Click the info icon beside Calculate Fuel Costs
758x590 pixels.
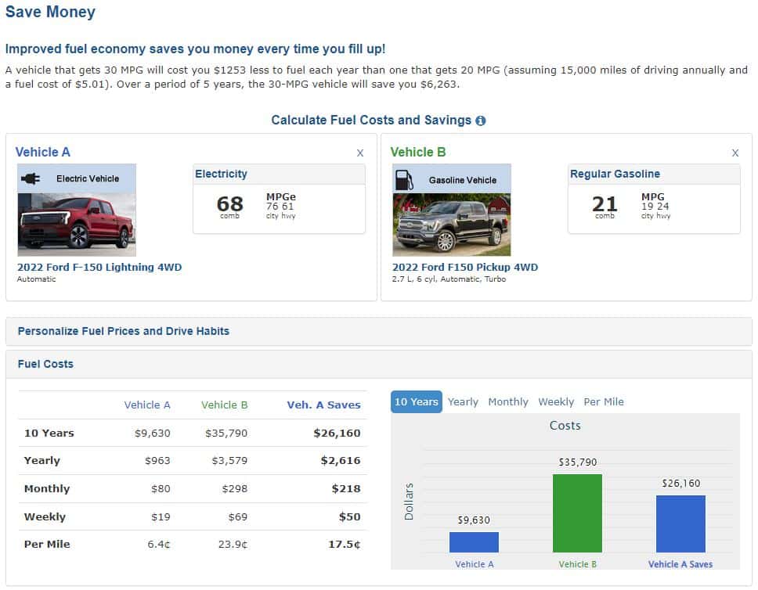(480, 121)
